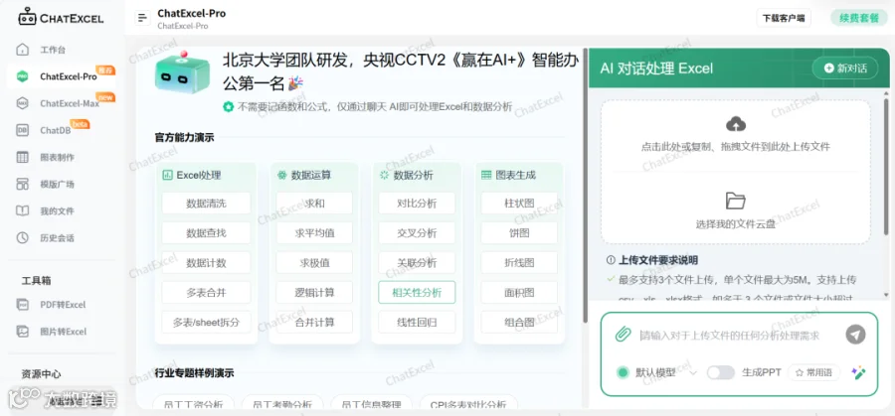Choose the 折线图 demo button
The width and height of the screenshot is (895, 416).
[519, 263]
